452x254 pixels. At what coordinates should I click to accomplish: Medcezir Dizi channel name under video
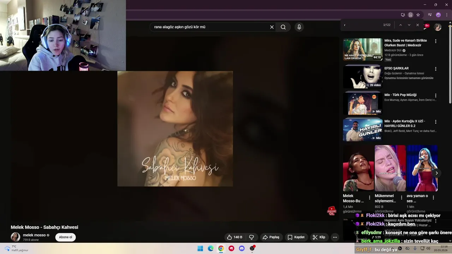pyautogui.click(x=393, y=50)
